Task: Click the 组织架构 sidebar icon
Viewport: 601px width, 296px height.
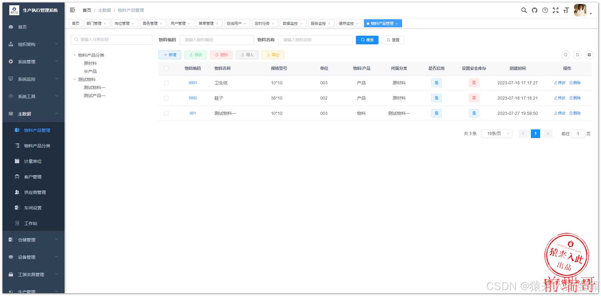Action: pyautogui.click(x=11, y=44)
